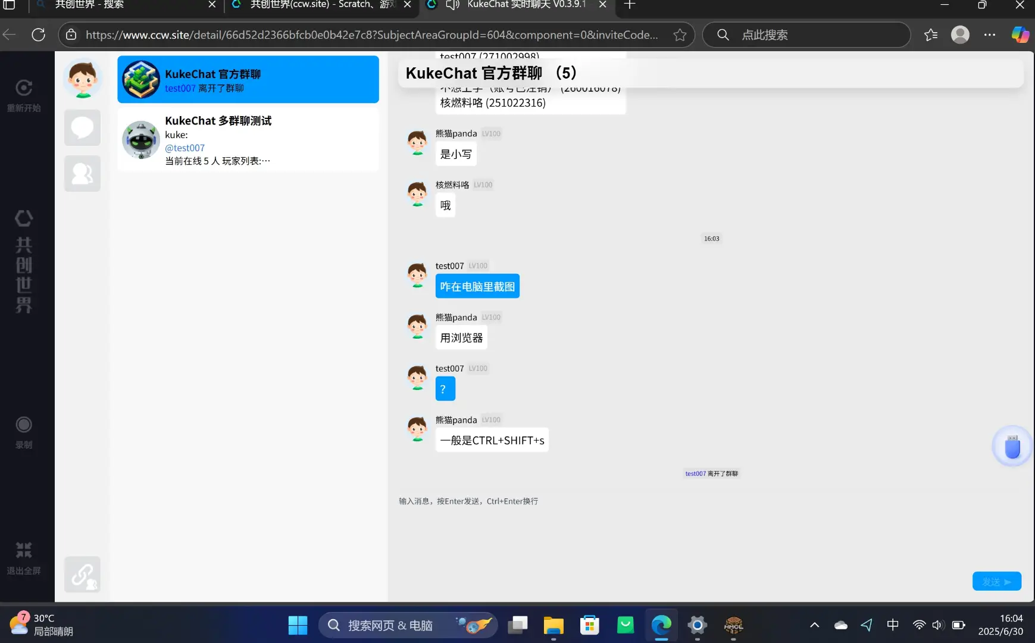This screenshot has height=643, width=1035.
Task: Click the 16:03 timestamp
Action: (711, 239)
